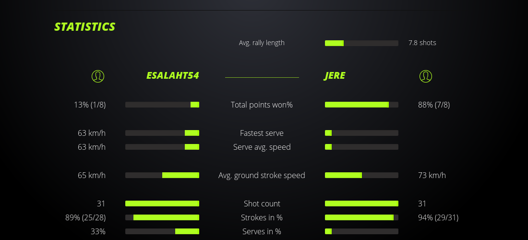Click ESALAHT54's Shot count bar
This screenshot has height=240, width=528.
[x=162, y=204]
